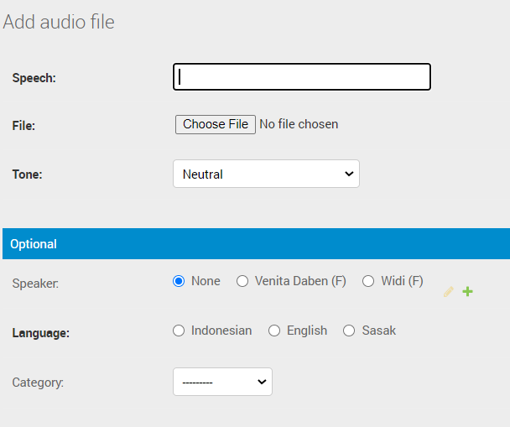Choose Sasak as the language
This screenshot has width=510, height=427.
(349, 331)
